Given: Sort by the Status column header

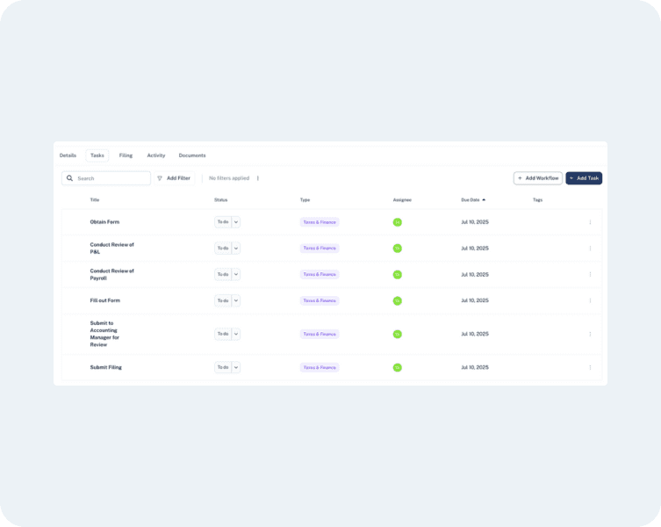Looking at the screenshot, I should [x=221, y=200].
